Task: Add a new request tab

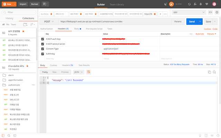Action: click(160, 14)
